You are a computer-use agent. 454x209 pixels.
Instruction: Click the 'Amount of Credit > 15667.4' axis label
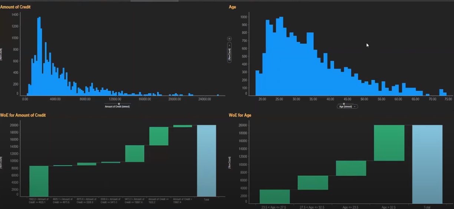coord(182,200)
